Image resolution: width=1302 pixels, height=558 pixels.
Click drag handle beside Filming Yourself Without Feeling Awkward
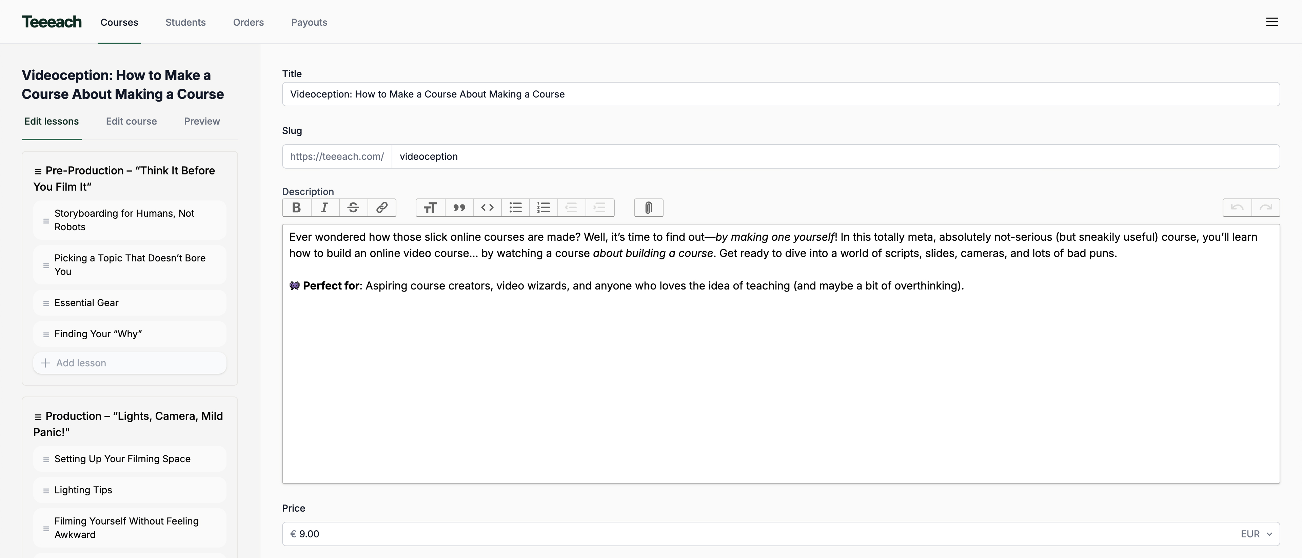[x=46, y=529]
